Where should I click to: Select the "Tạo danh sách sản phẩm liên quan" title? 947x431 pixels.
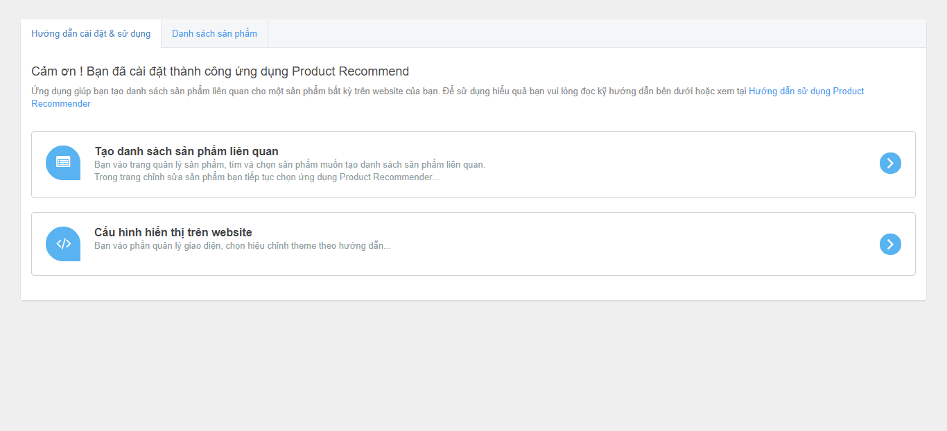pos(186,151)
